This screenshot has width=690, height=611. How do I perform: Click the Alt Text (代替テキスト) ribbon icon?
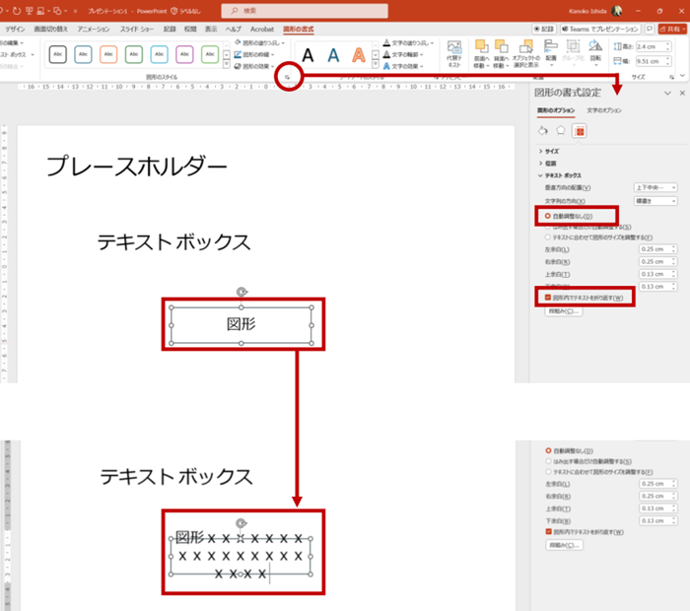coord(453,53)
